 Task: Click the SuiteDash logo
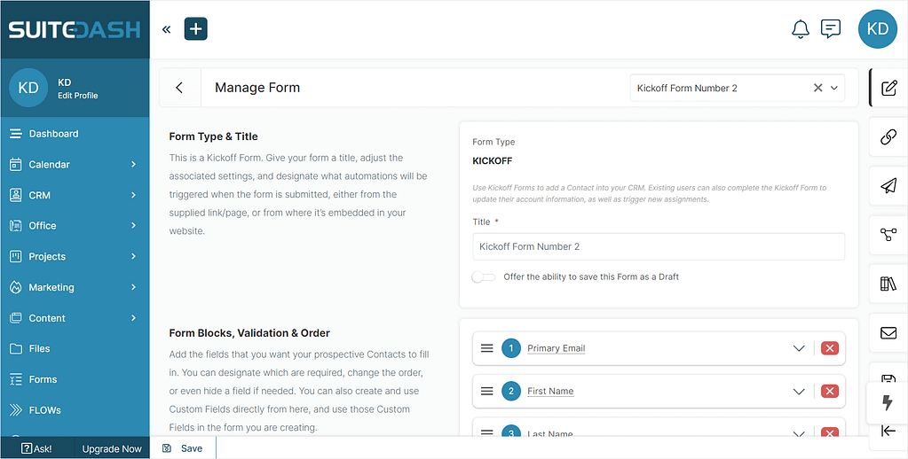point(75,29)
